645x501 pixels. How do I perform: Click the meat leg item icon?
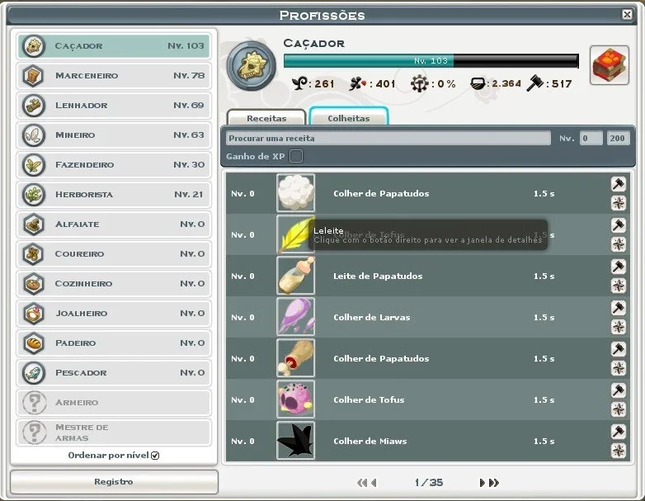coord(296,358)
